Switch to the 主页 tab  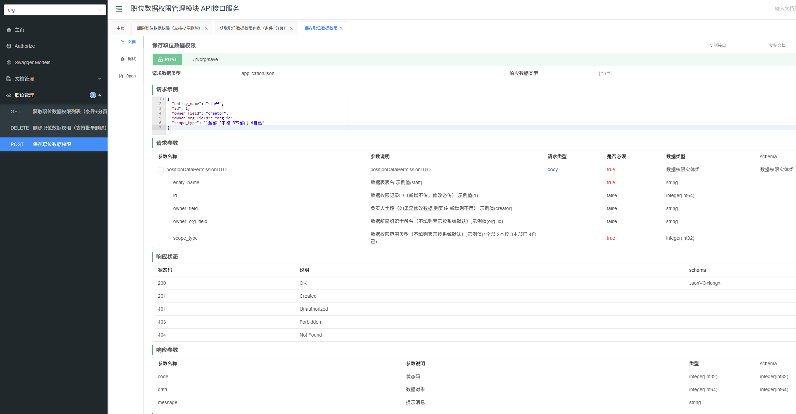(121, 28)
